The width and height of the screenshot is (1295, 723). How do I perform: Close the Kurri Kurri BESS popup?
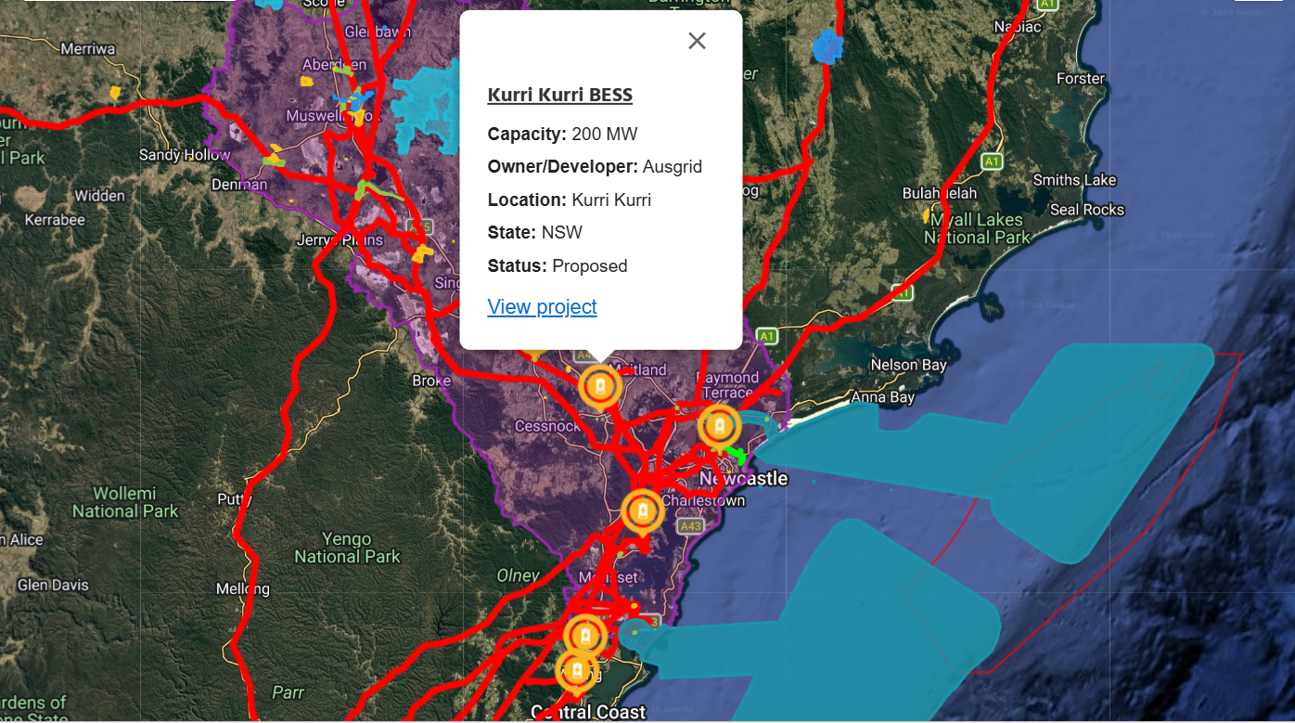pos(697,40)
